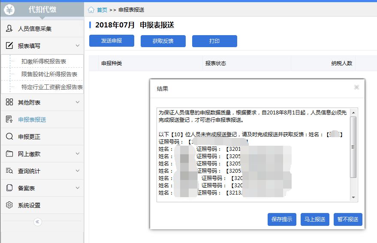Go to 首页 breadcrumb link
377x243 pixels.
[x=102, y=10]
